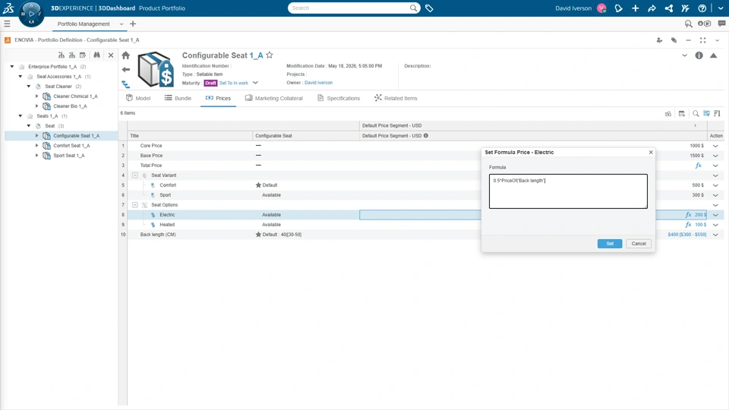
Task: Click the back arrow icon
Action: click(x=125, y=70)
